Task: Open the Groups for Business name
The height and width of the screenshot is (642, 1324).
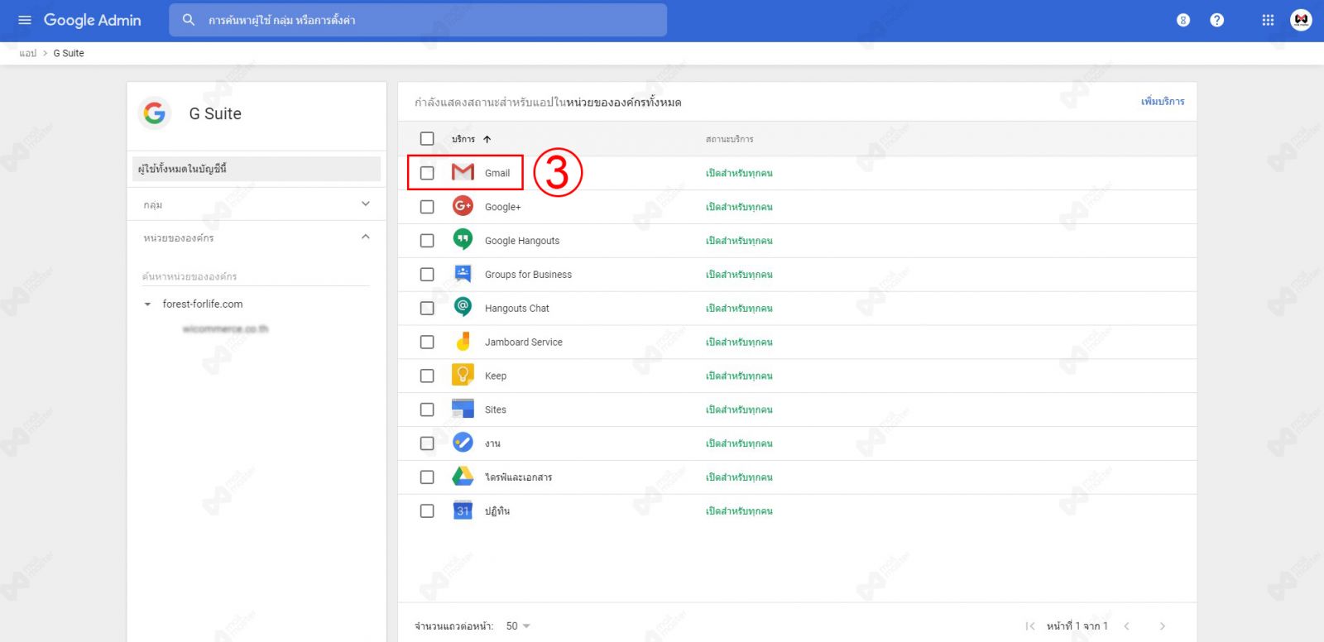Action: click(528, 275)
